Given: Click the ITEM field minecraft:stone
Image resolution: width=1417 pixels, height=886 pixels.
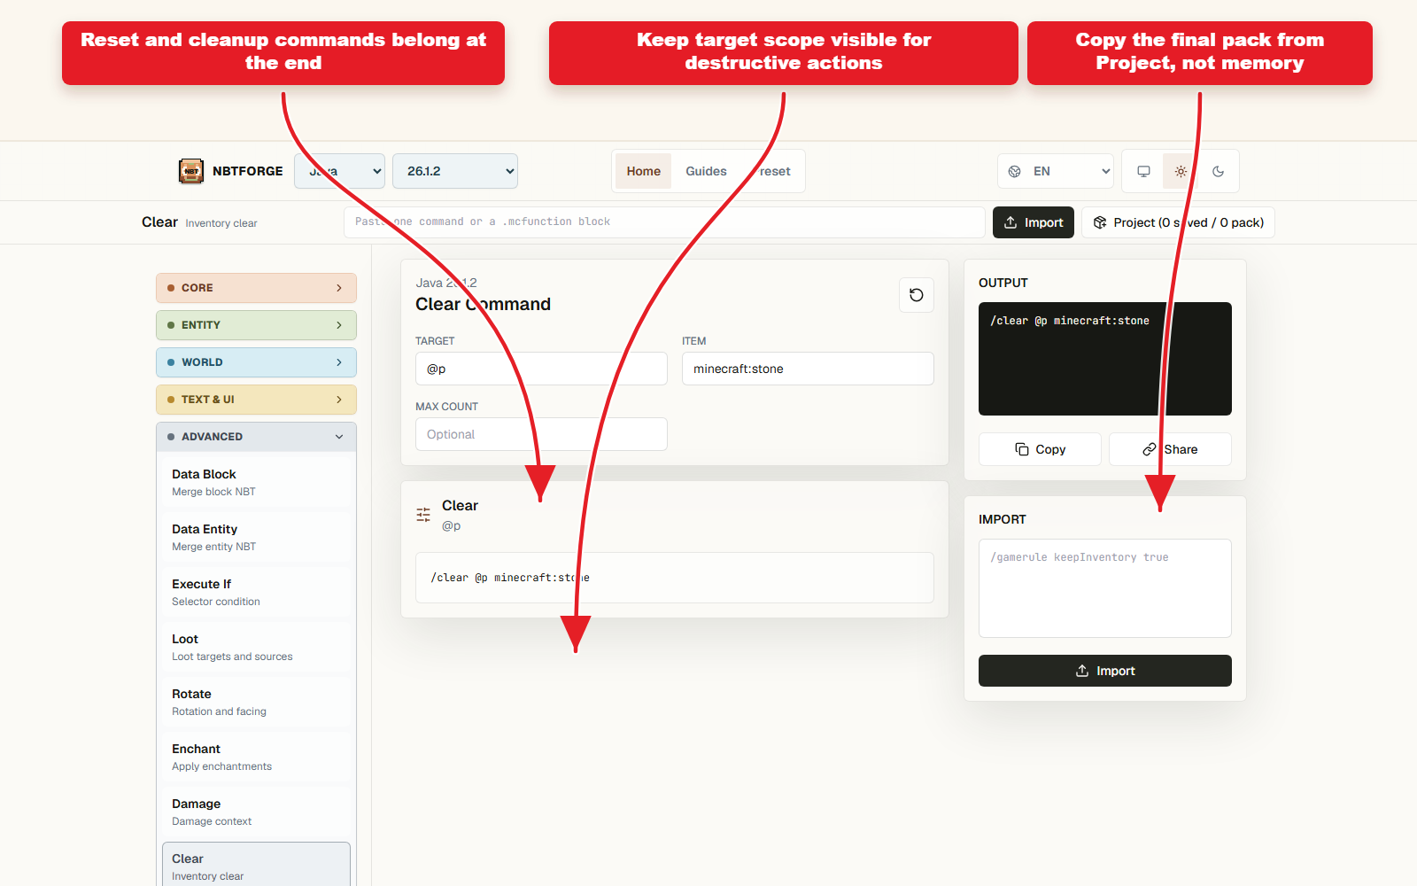Looking at the screenshot, I should [x=808, y=369].
